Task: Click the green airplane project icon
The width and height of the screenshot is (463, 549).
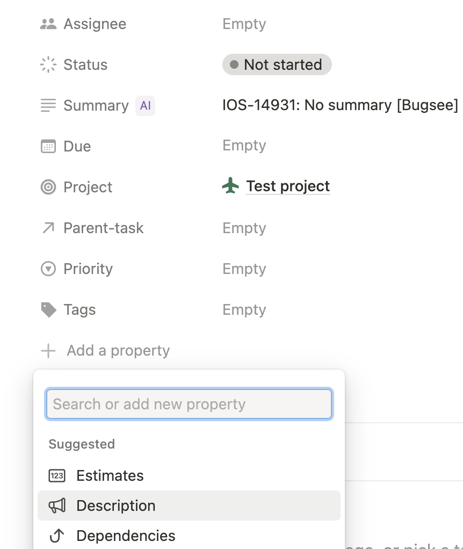Action: tap(230, 186)
